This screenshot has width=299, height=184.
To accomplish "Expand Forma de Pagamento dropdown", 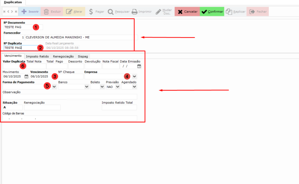I will point(54,87).
